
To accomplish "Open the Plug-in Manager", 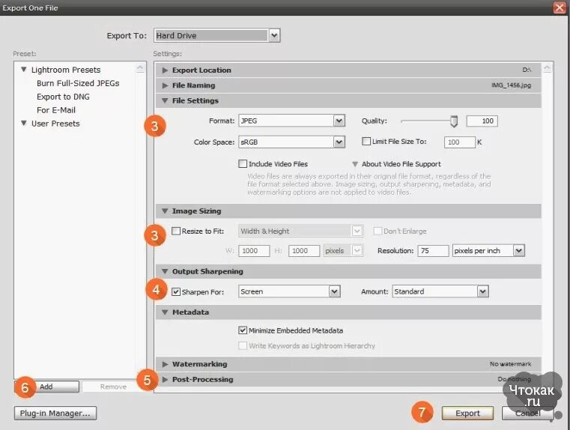I will point(55,414).
